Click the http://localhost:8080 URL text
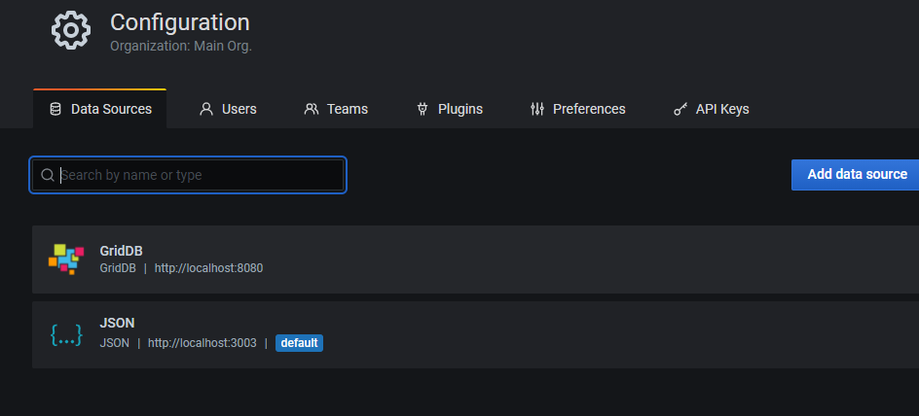Viewport: 919px width, 416px height. tap(208, 268)
